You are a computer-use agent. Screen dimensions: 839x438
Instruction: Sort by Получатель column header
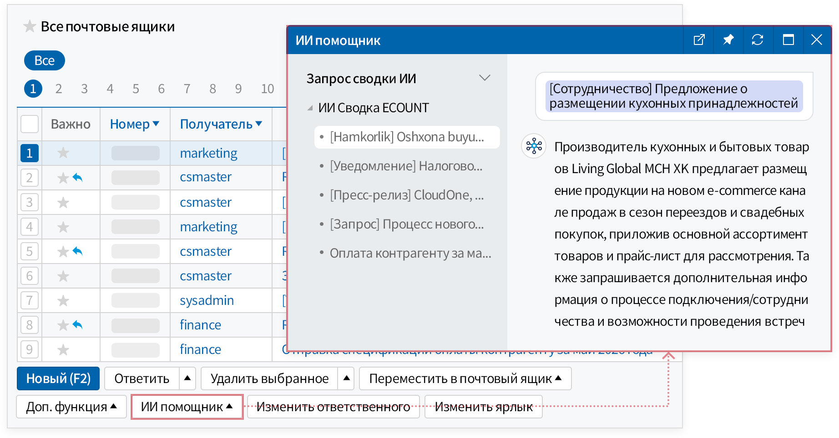(221, 124)
